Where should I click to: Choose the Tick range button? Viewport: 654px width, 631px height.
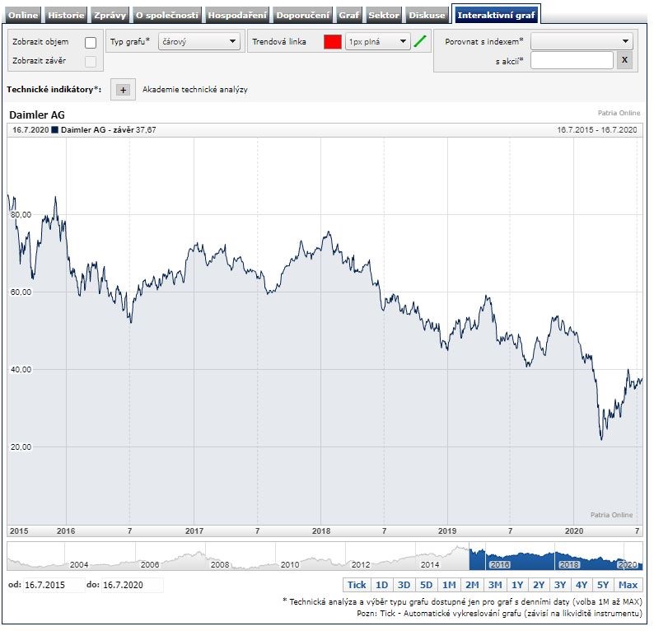pyautogui.click(x=357, y=585)
